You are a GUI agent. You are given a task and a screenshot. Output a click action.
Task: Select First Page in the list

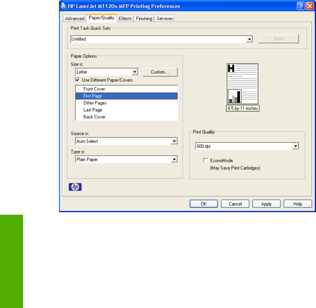point(127,96)
